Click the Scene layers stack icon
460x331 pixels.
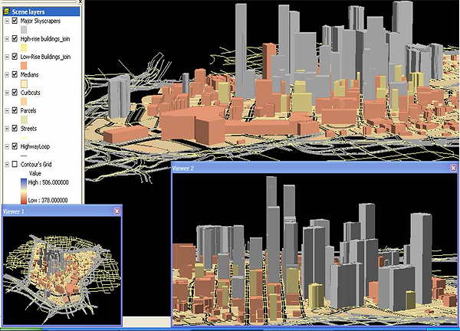[x=6, y=11]
